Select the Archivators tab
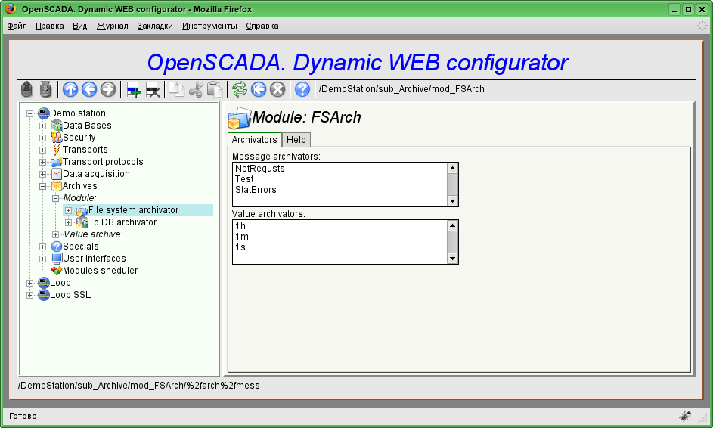 (x=255, y=140)
